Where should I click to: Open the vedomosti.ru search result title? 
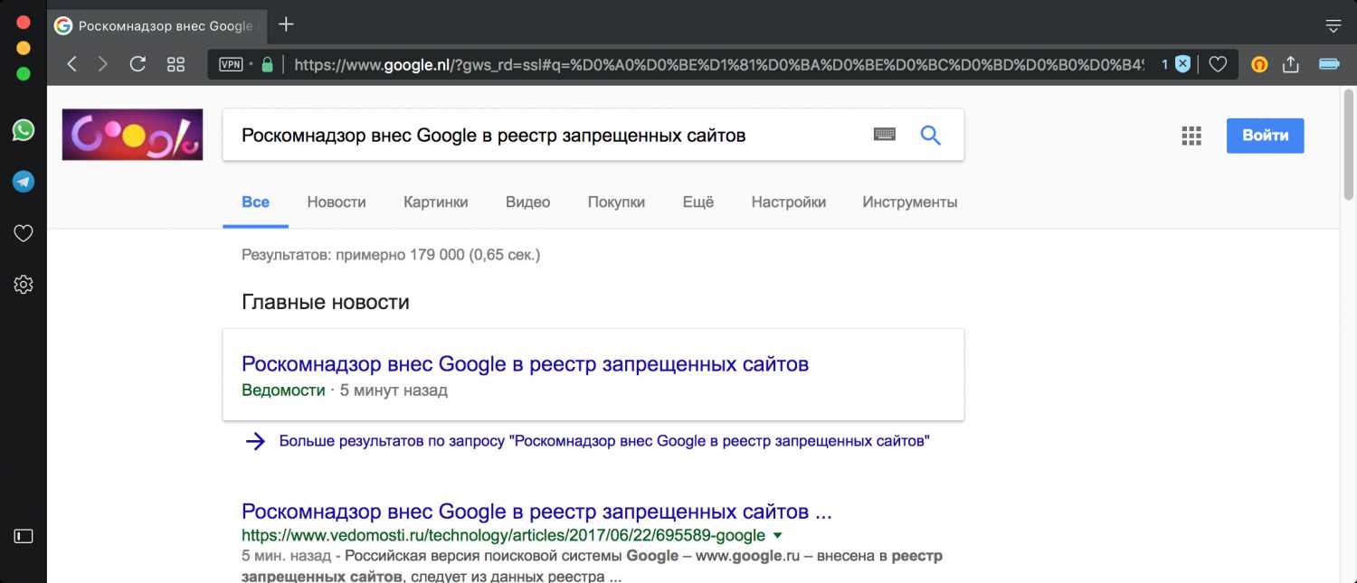[536, 512]
